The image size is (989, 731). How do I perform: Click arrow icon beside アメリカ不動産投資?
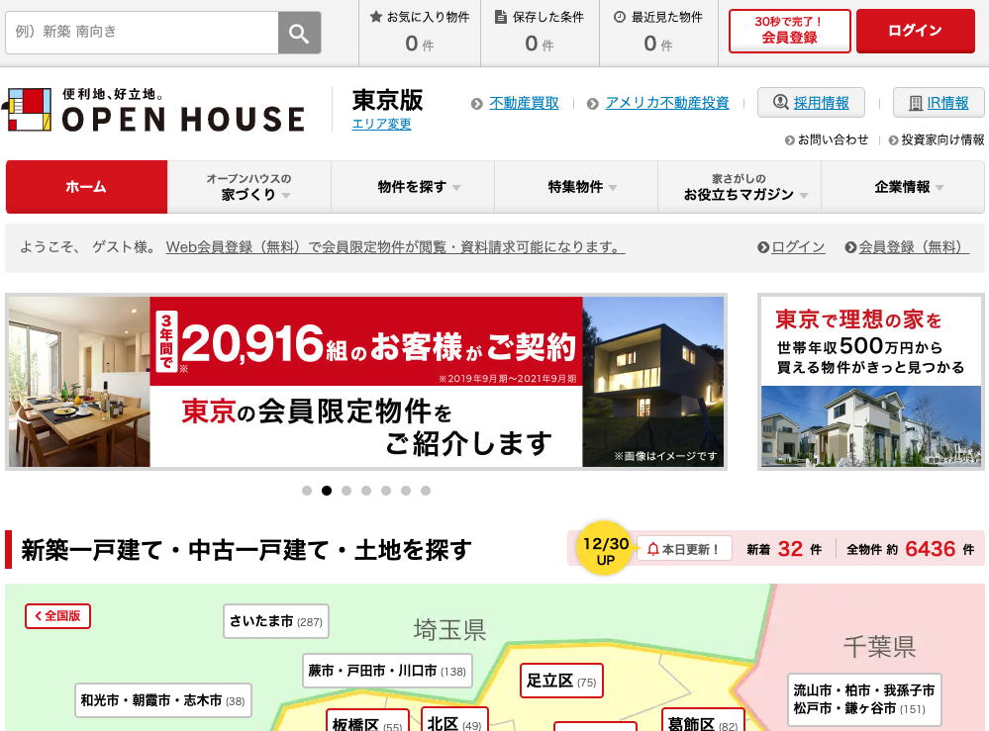[592, 104]
